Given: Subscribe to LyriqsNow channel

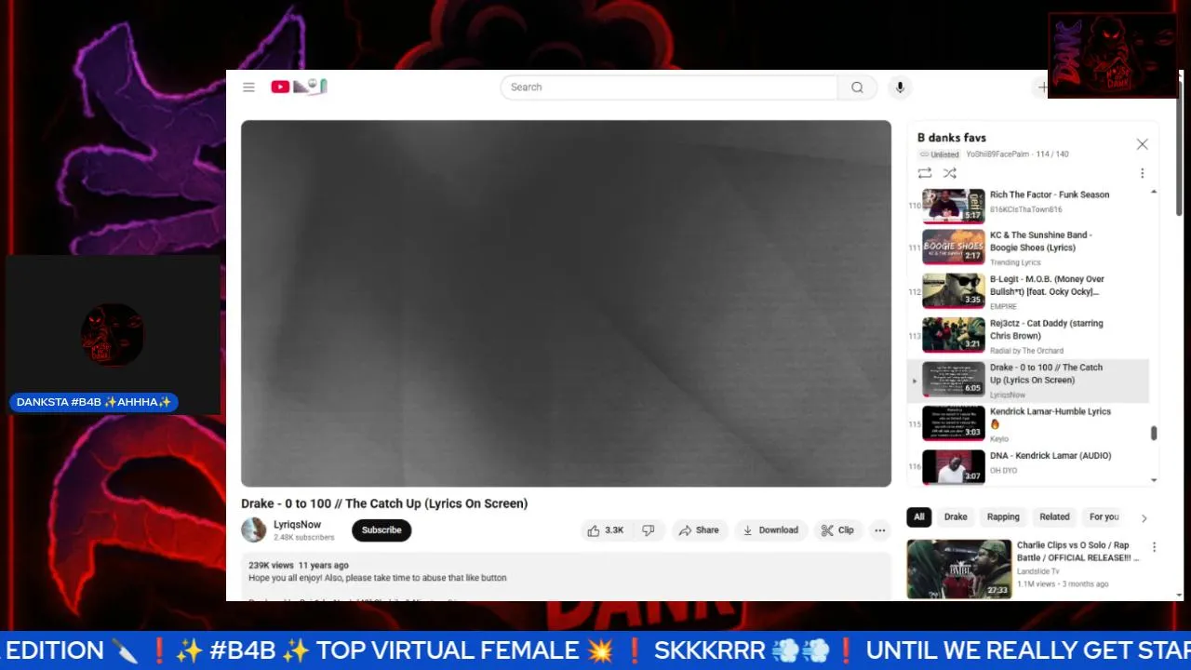Looking at the screenshot, I should coord(381,530).
